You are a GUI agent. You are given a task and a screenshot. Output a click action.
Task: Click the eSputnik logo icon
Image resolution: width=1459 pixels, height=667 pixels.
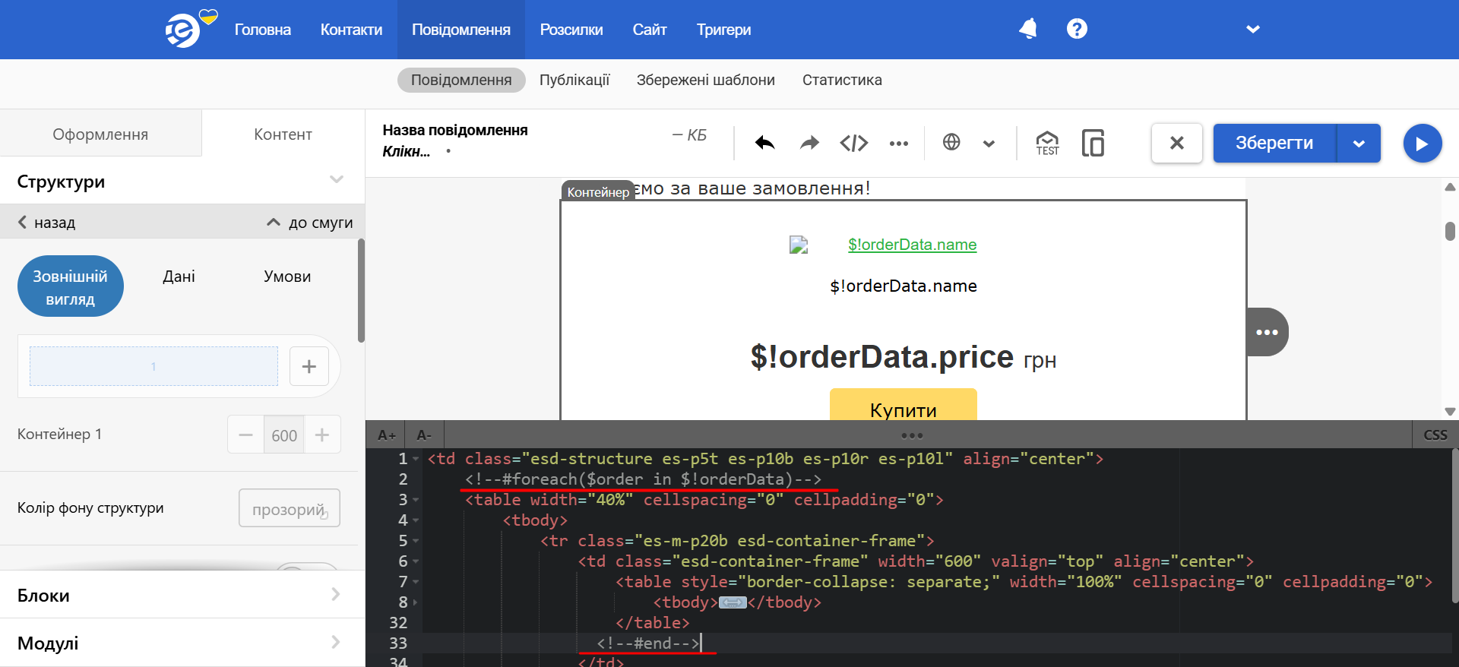click(x=182, y=30)
